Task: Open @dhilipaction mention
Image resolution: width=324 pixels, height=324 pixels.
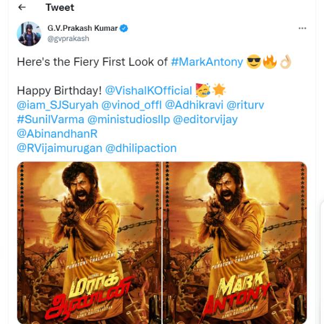Action: pos(141,148)
